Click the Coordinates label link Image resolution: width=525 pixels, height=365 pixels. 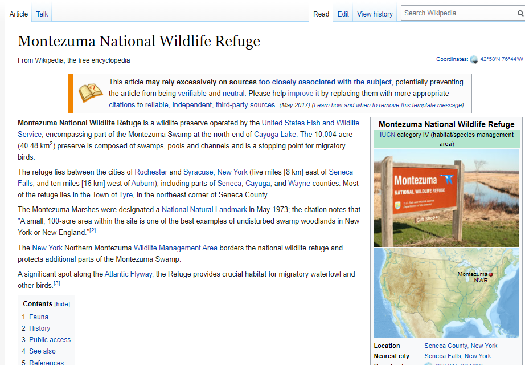click(452, 59)
